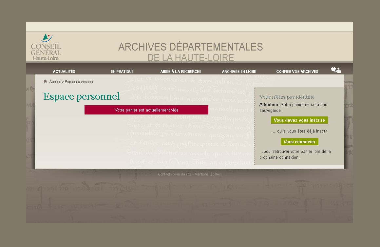The image size is (380, 247).
Task: Open the Contact footer link
Action: tap(164, 174)
